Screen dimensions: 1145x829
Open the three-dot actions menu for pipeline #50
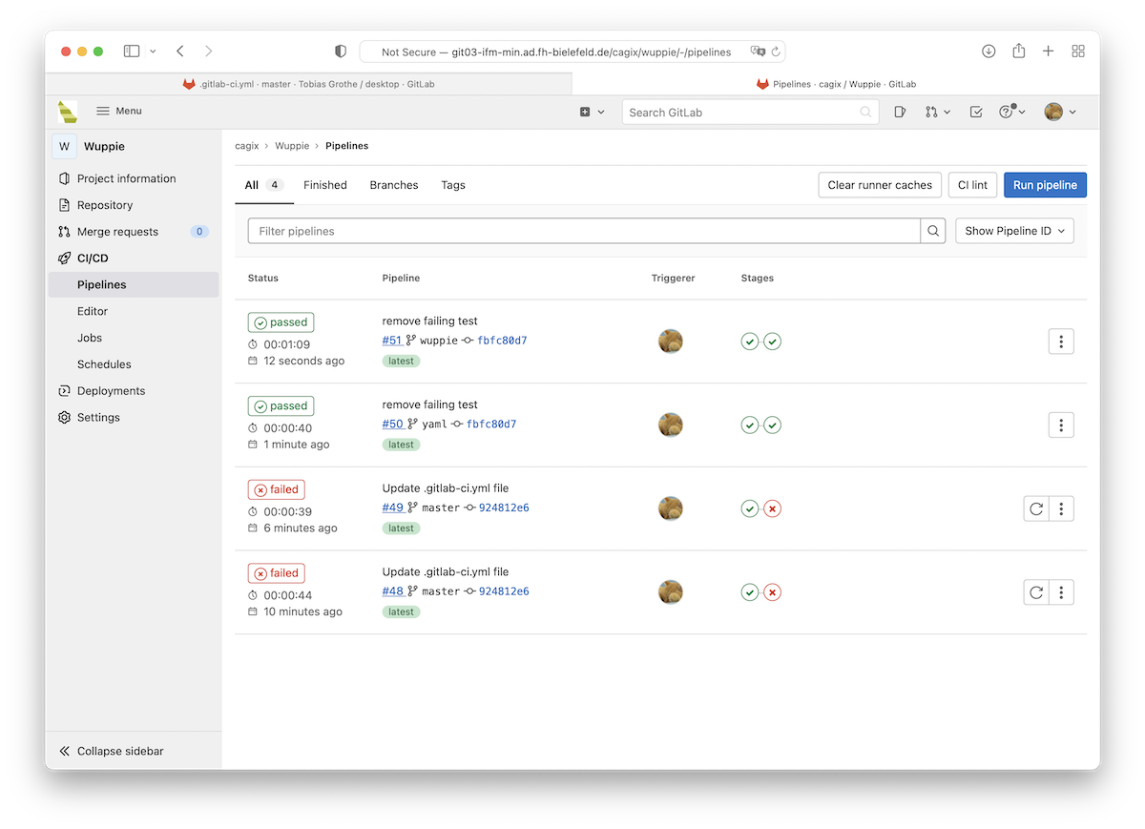pos(1061,425)
